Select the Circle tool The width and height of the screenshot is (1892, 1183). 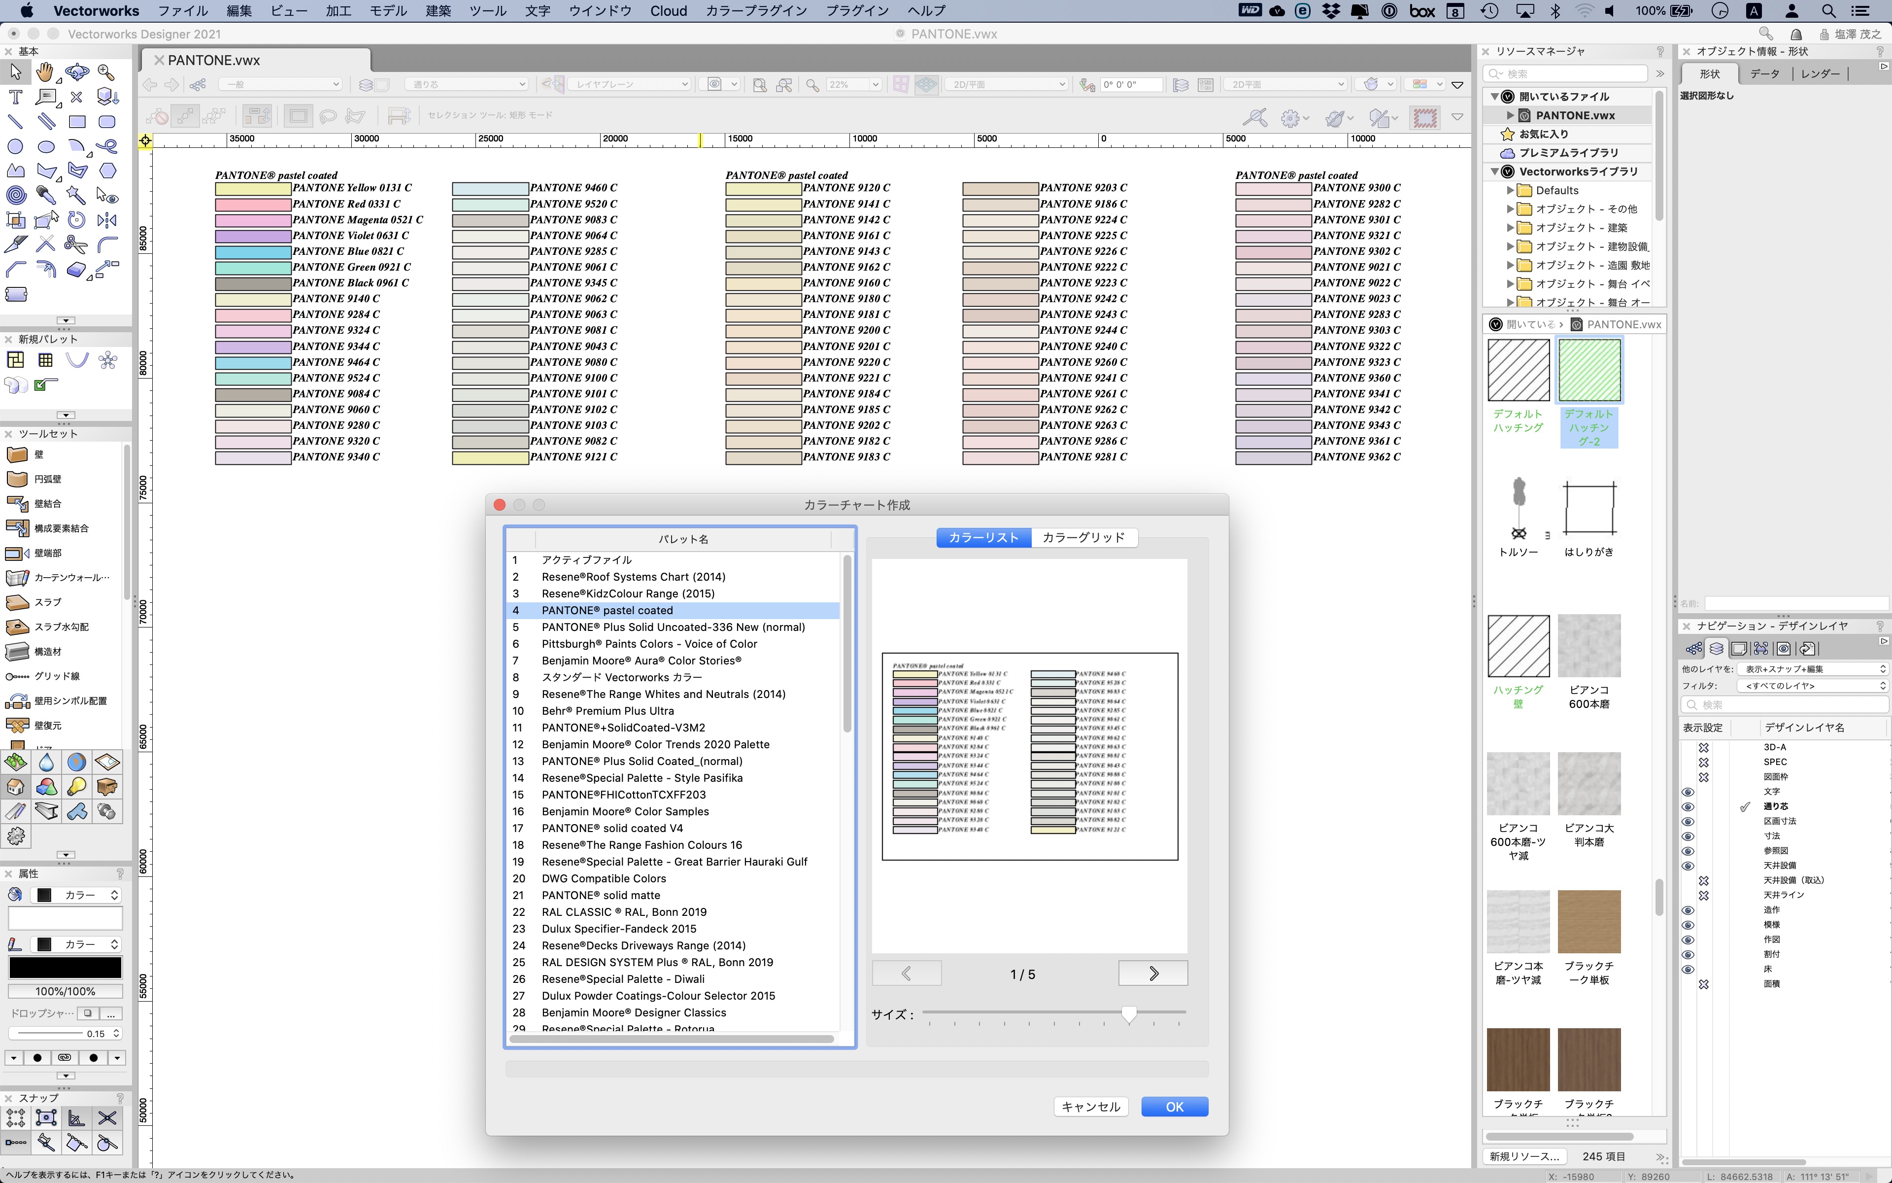pyautogui.click(x=16, y=146)
